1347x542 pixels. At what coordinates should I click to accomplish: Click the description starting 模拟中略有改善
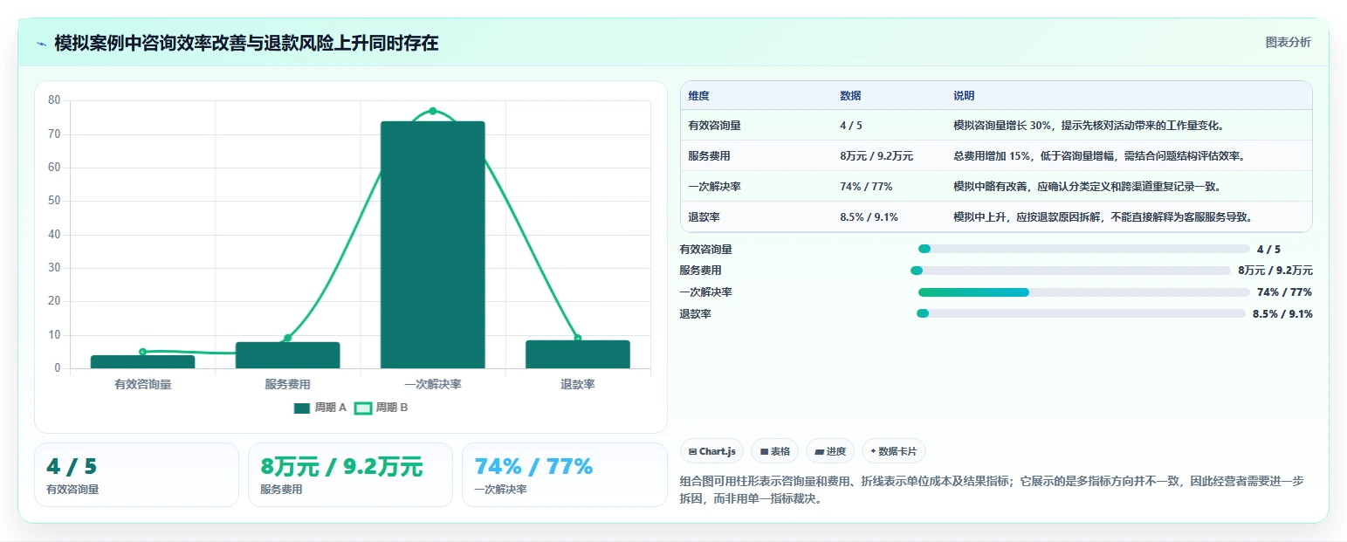point(1088,186)
